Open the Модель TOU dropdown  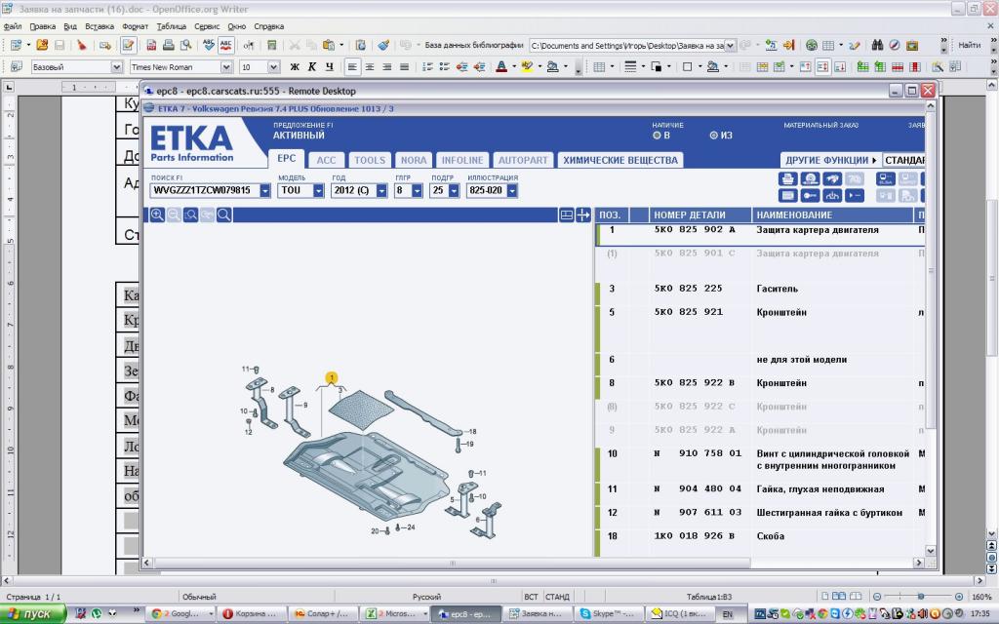(x=319, y=190)
